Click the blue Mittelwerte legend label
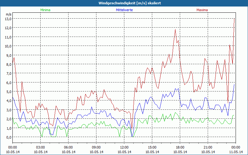The height and width of the screenshot is (155, 248). point(124,10)
